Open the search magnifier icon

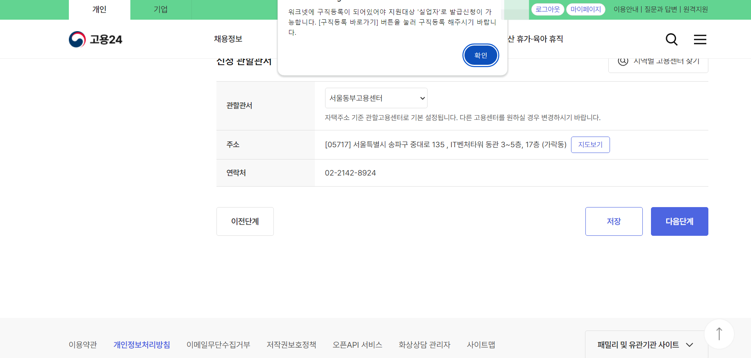click(671, 39)
